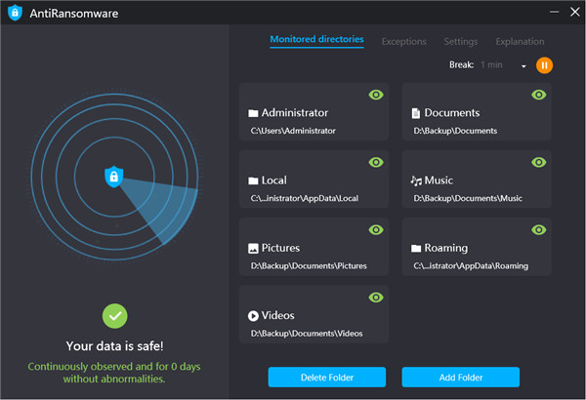
Task: Click the Music note icon
Action: tap(416, 180)
